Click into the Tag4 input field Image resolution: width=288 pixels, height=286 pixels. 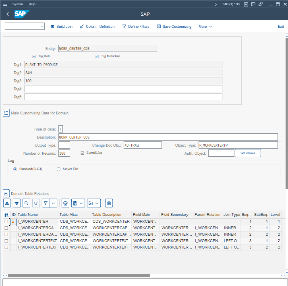pyautogui.click(x=123, y=89)
